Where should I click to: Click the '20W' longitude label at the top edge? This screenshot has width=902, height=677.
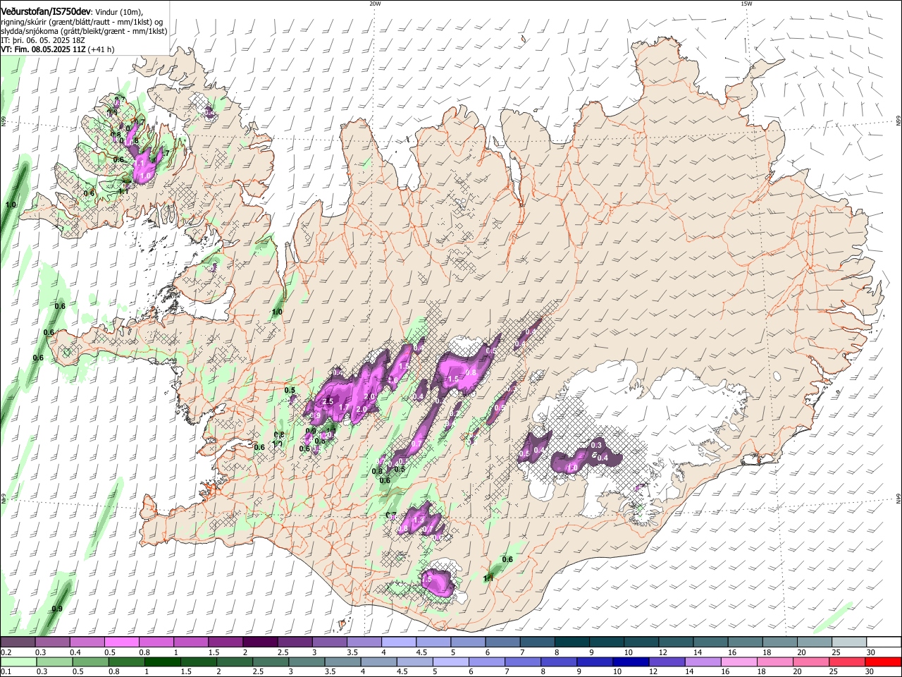[x=375, y=4]
